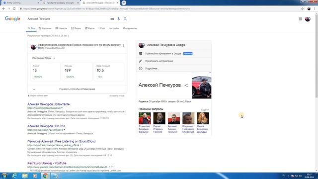The height and width of the screenshot is (179, 318).
Task: Open Владимир Георгиевич Епифанцев thumbnail
Action: tap(188, 118)
